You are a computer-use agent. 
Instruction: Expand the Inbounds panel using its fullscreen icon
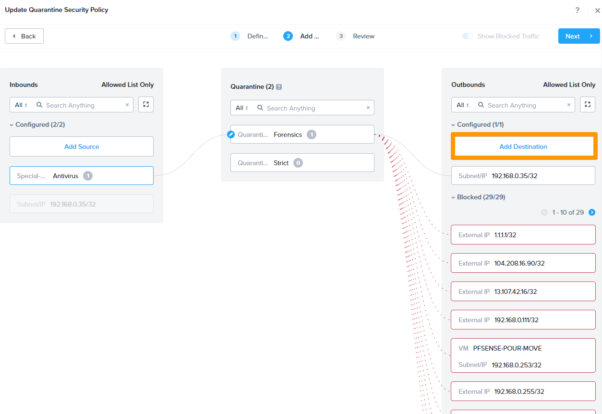(146, 104)
